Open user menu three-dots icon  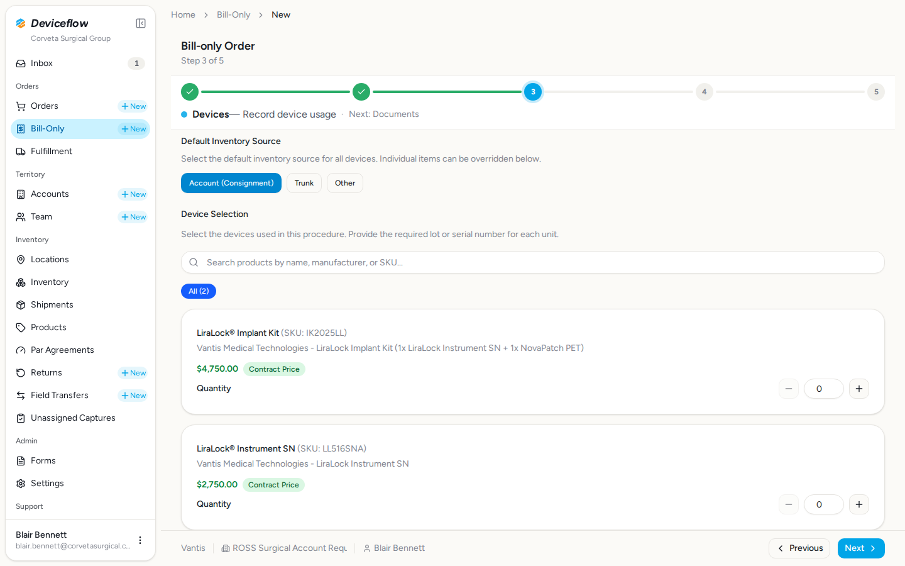point(140,540)
